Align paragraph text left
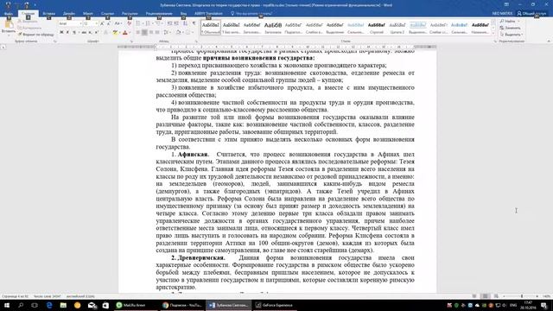The width and height of the screenshot is (553, 311). (138, 33)
